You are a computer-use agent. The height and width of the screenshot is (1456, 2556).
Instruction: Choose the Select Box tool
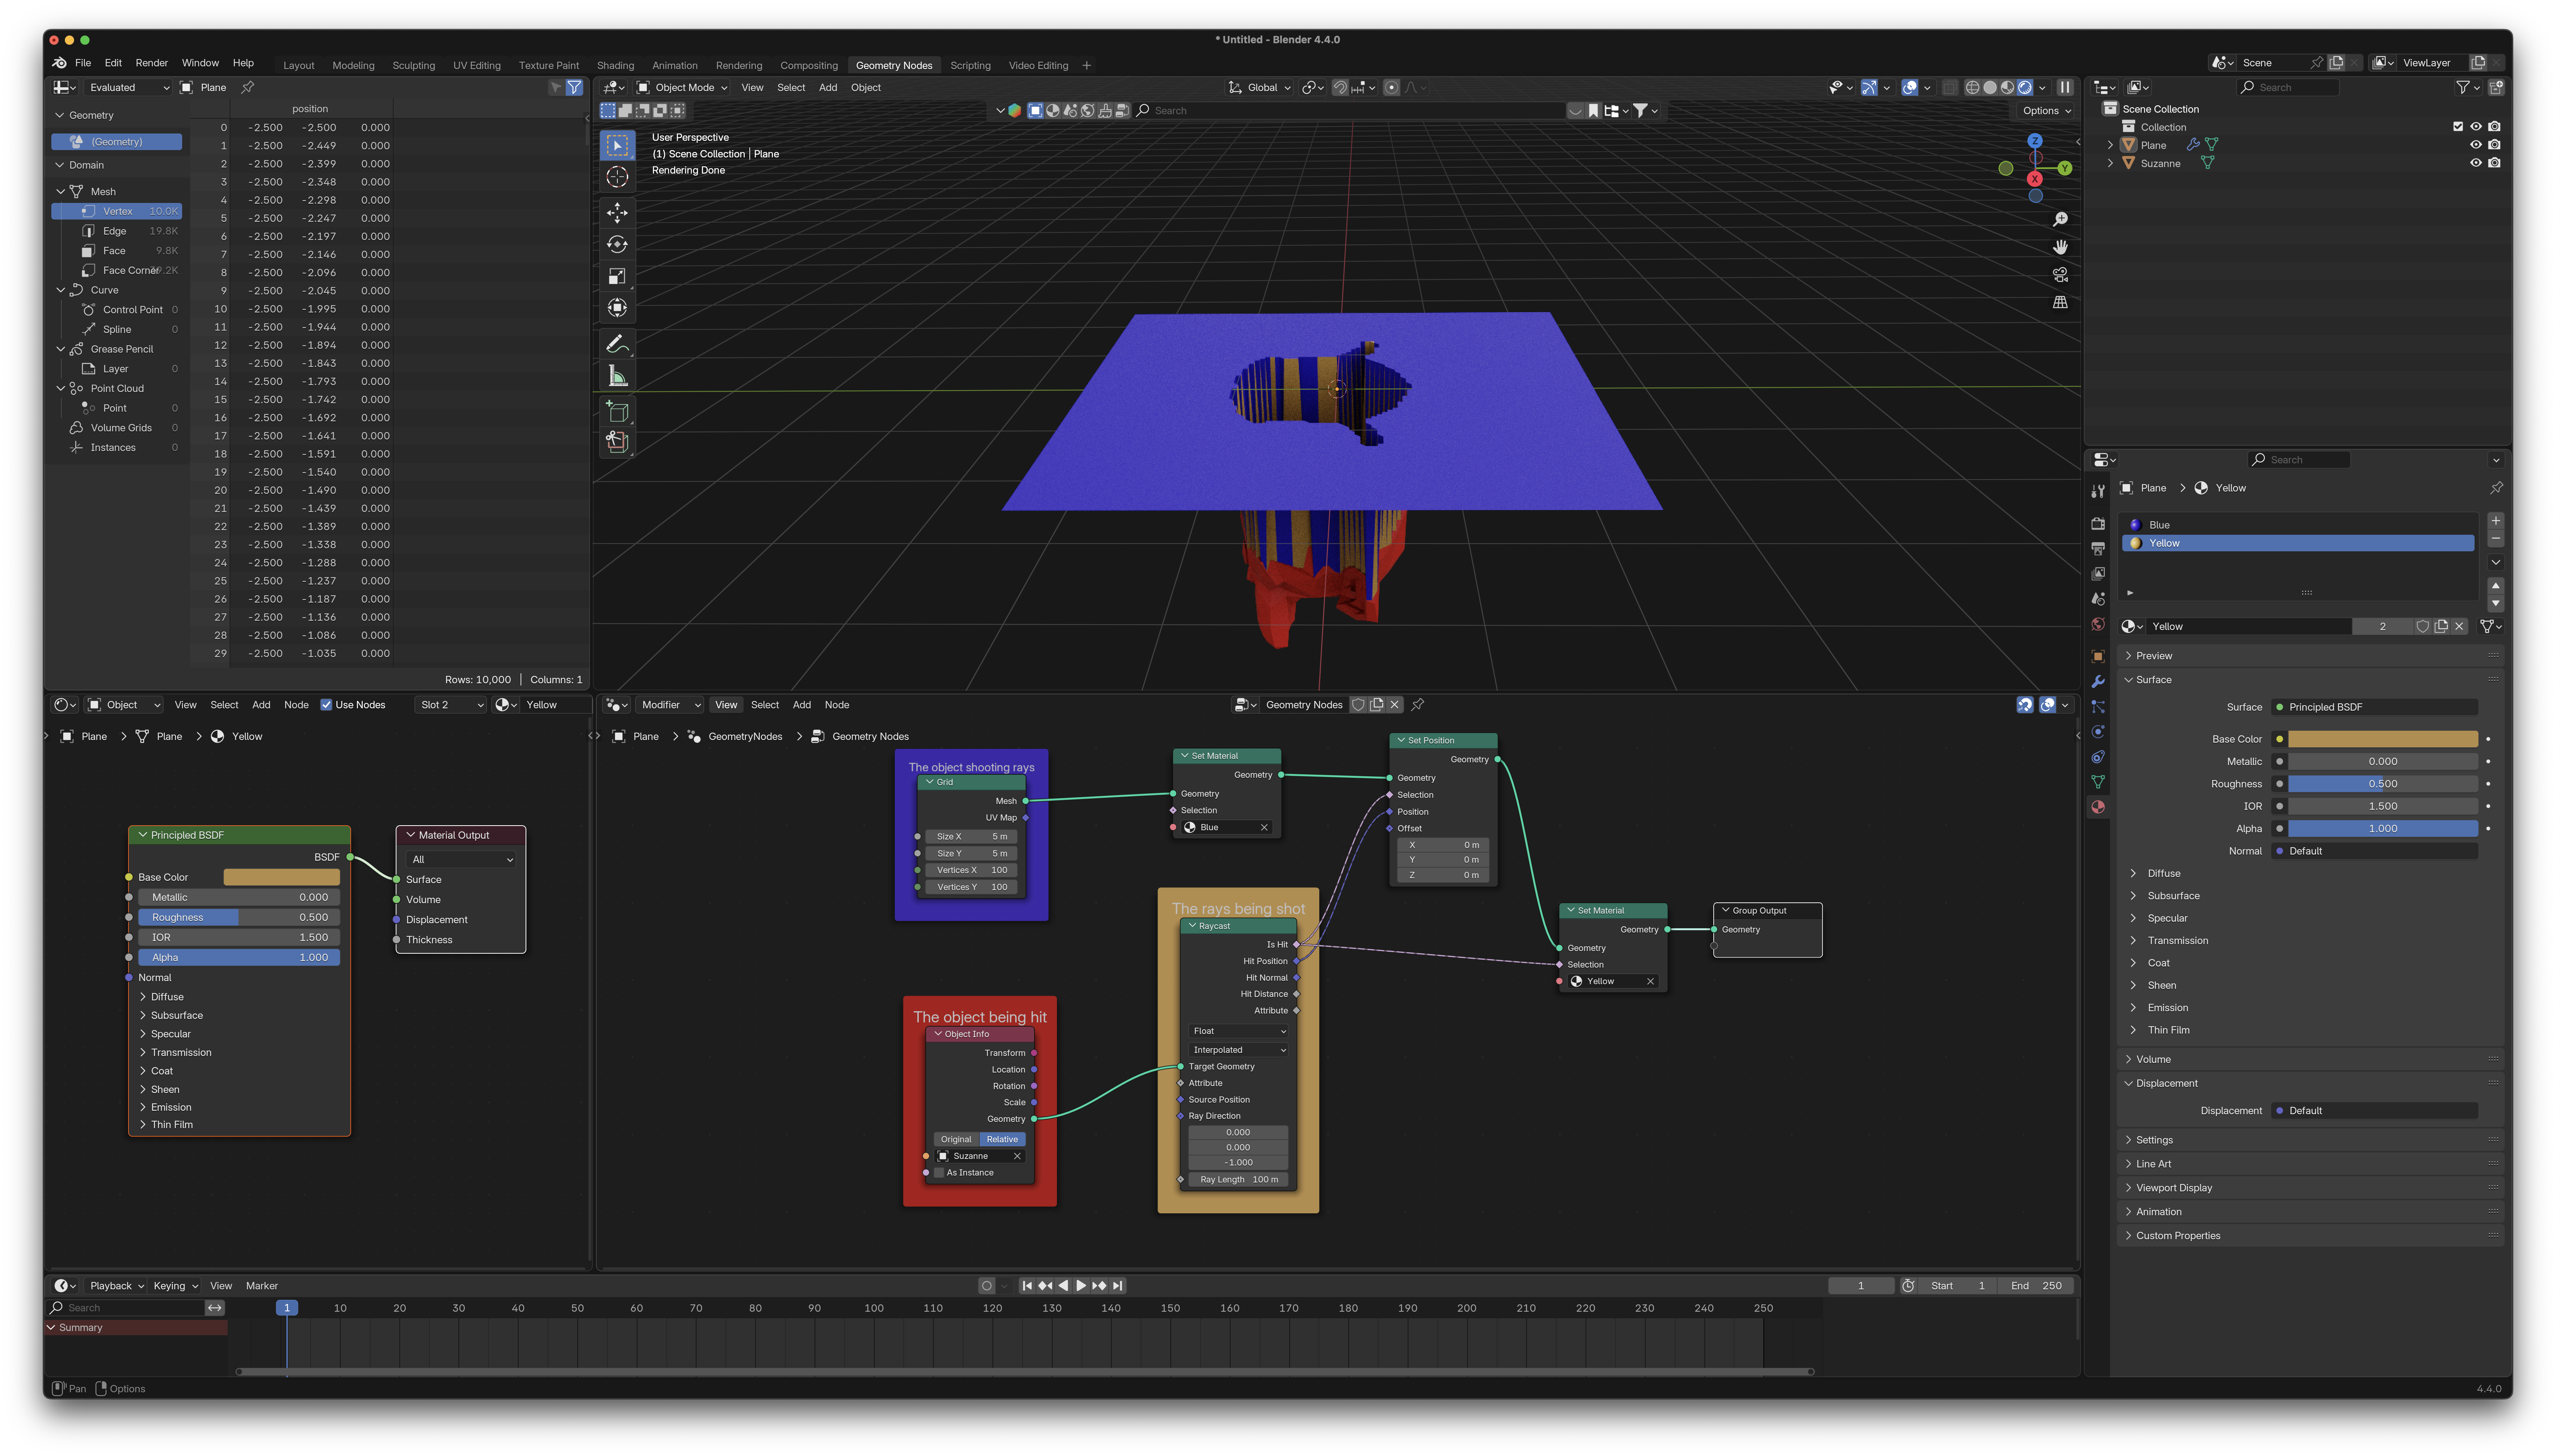(x=617, y=145)
